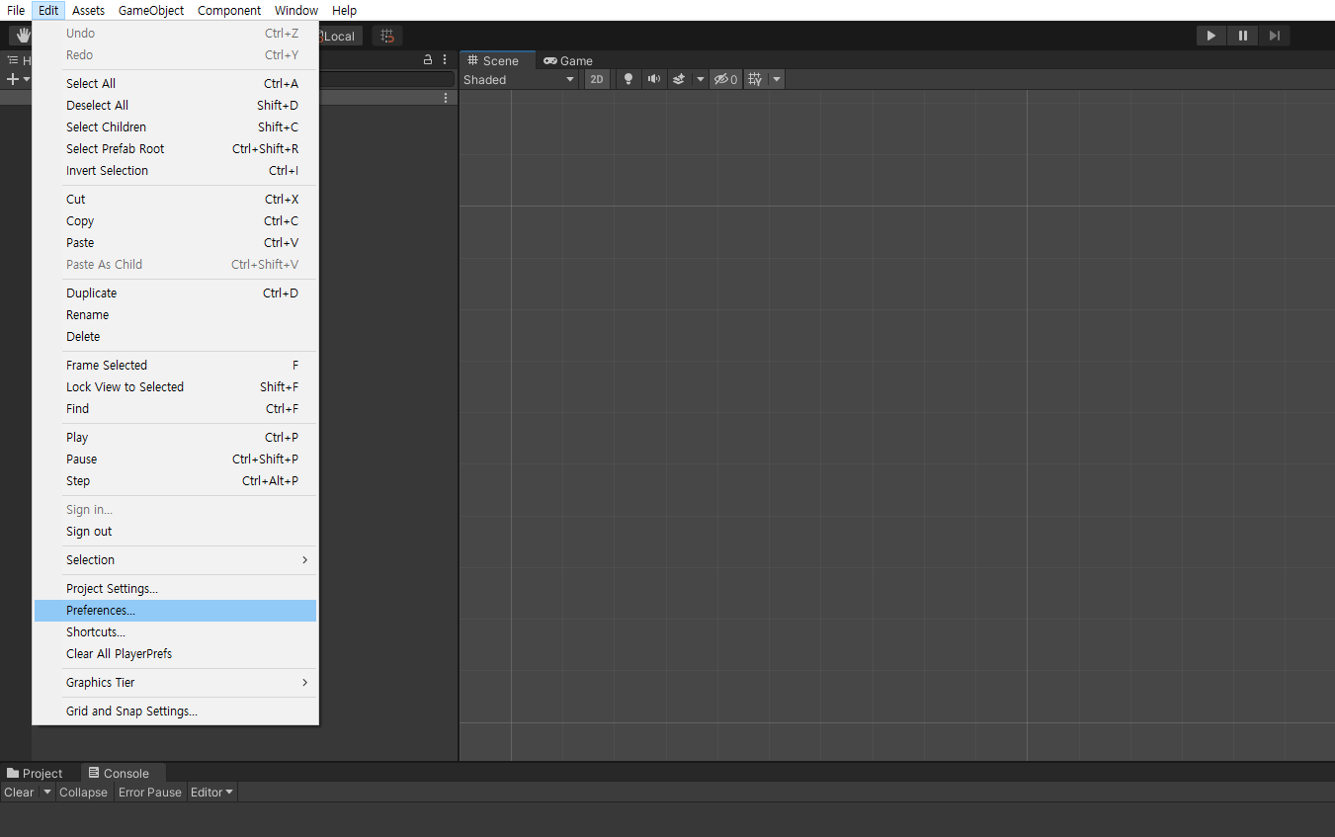Choose Cut from the Edit menu
The width and height of the screenshot is (1335, 837).
[175, 199]
